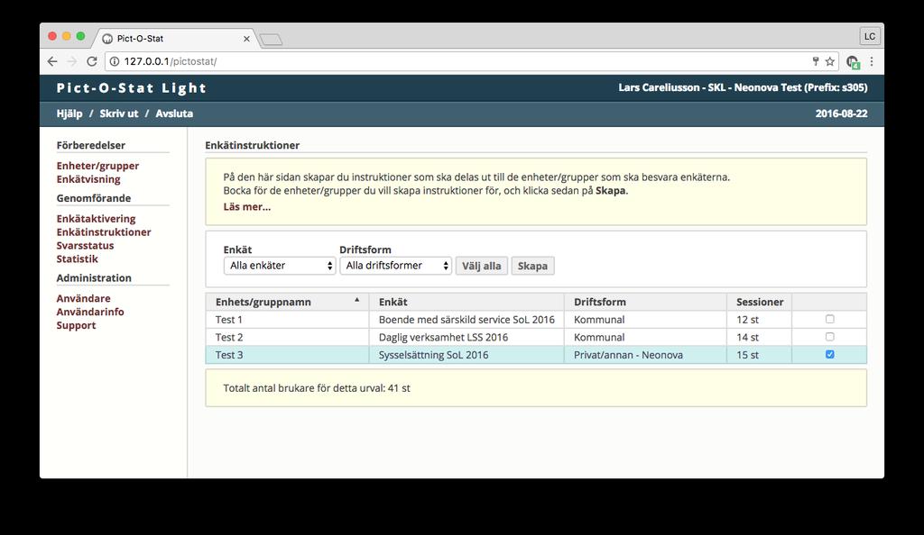Click the forward navigation arrow
Viewport: 924px width, 535px height.
(72, 61)
